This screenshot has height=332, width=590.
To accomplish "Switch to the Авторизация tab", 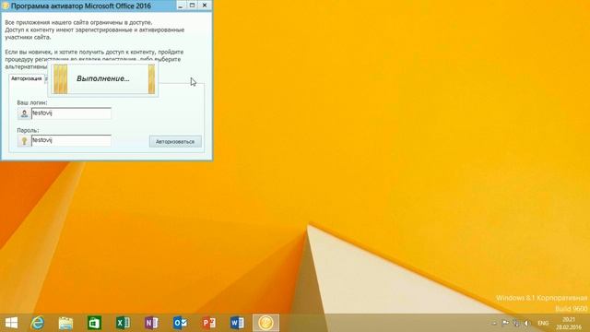I will click(x=27, y=78).
